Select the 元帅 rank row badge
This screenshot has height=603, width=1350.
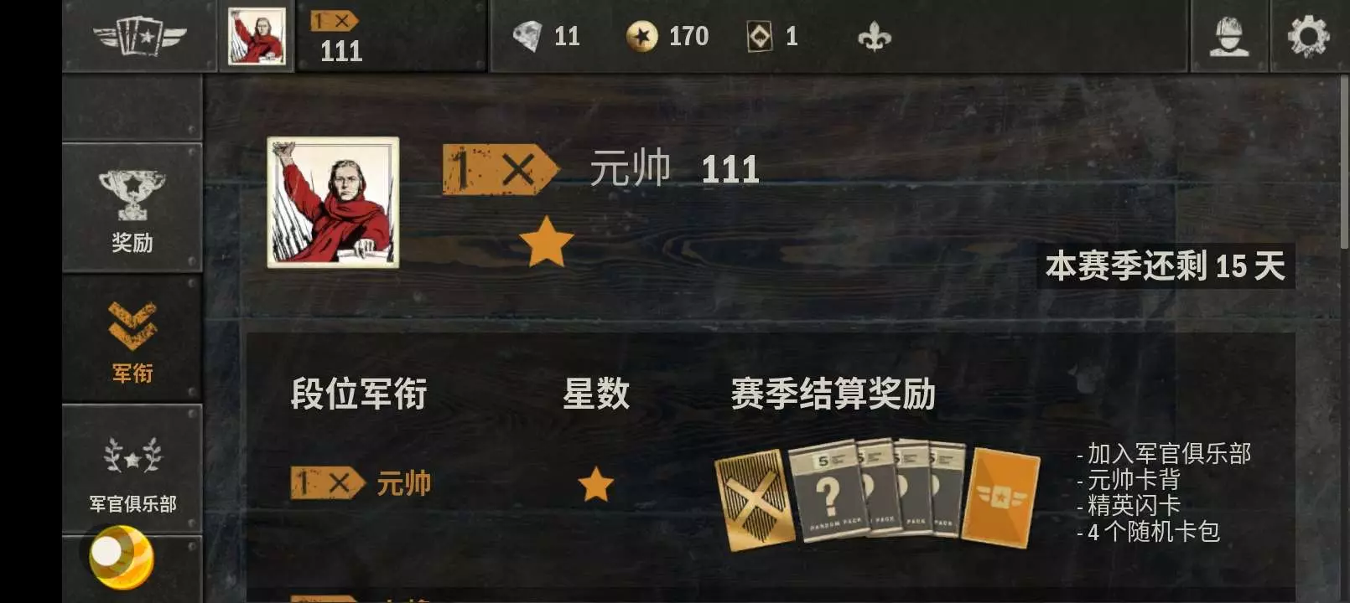[x=328, y=482]
